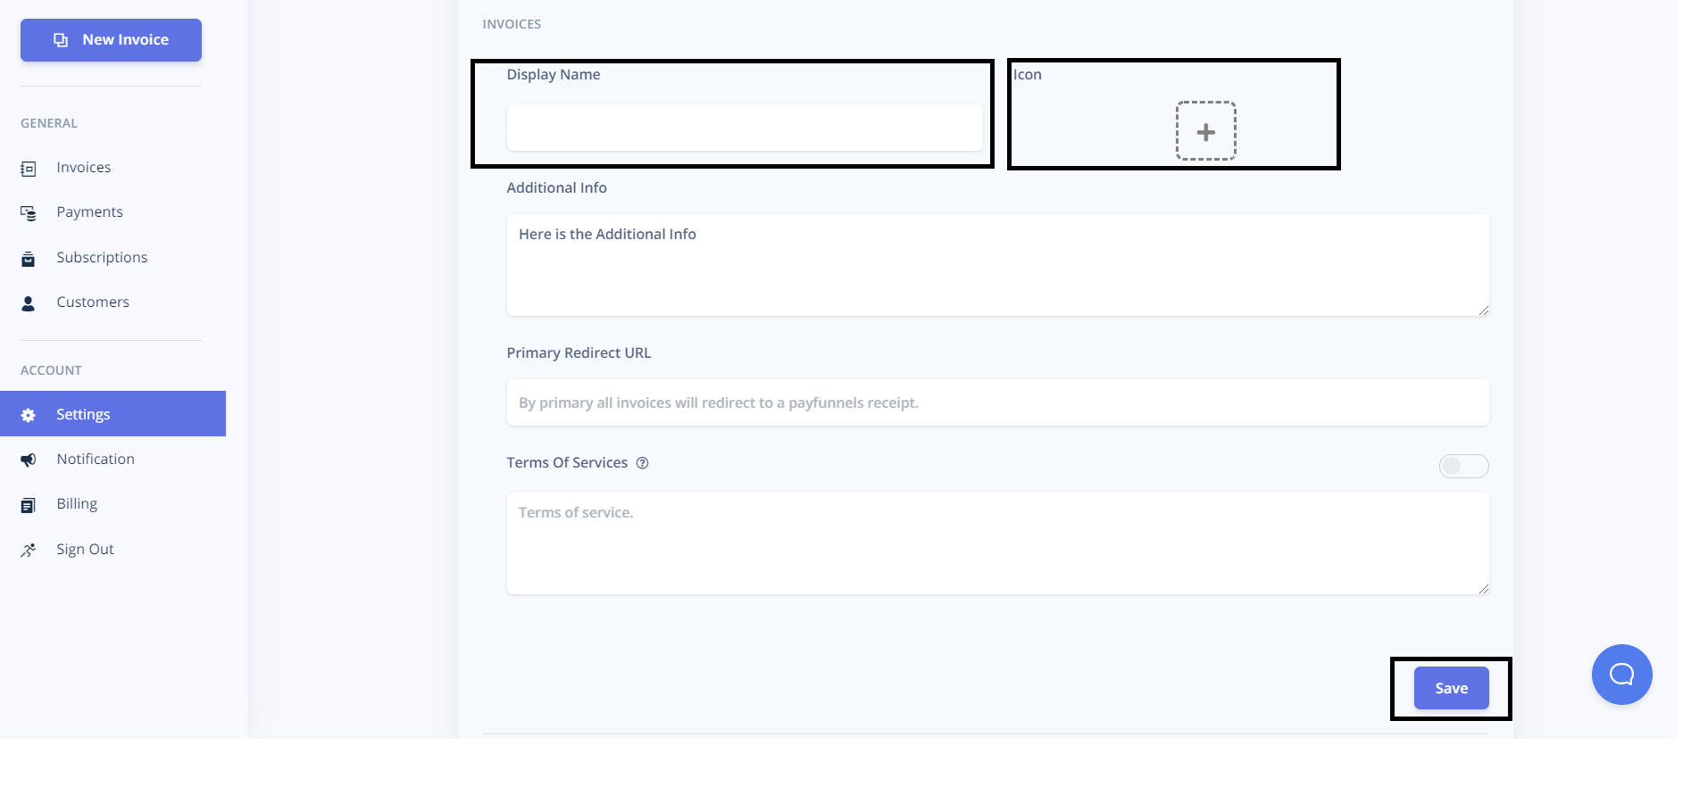Select the Billing book icon
Screen dimensions: 1691x812
[28, 504]
